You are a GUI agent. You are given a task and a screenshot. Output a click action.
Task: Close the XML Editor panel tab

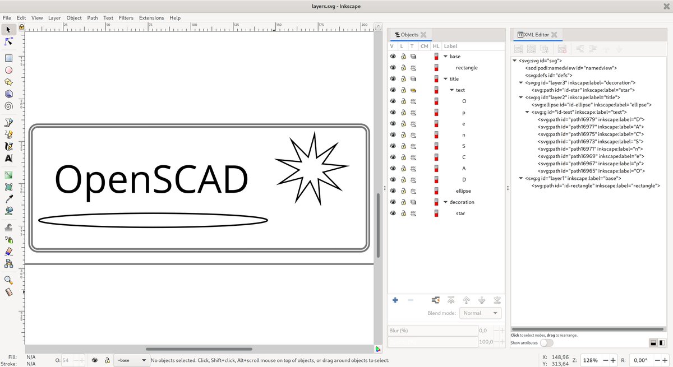pos(554,35)
